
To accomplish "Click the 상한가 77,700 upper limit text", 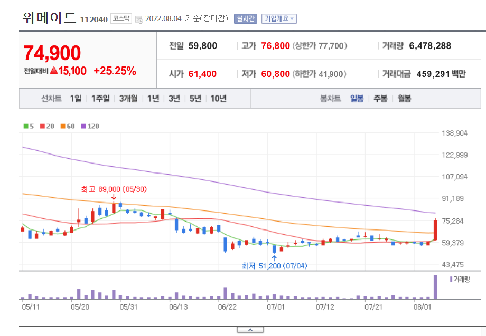I will pyautogui.click(x=320, y=46).
